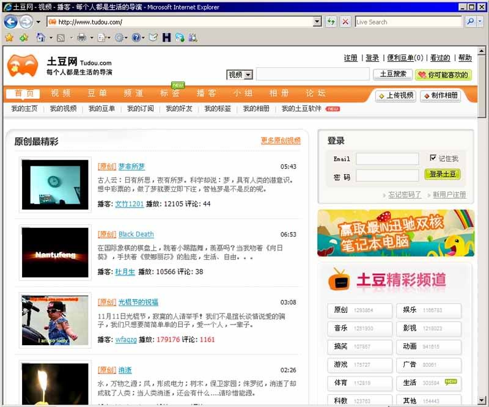Click the 注册 link at the top

point(350,57)
